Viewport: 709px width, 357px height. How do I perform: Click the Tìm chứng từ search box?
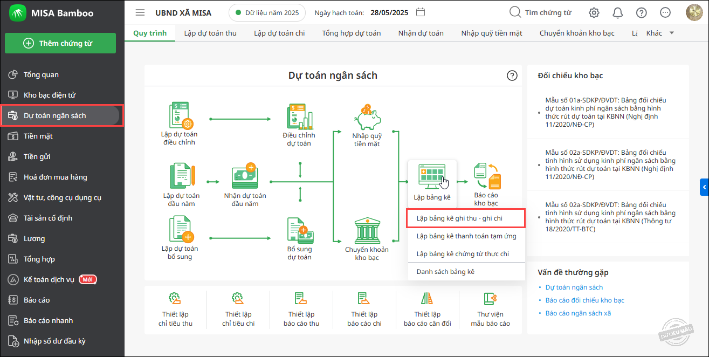click(x=541, y=12)
